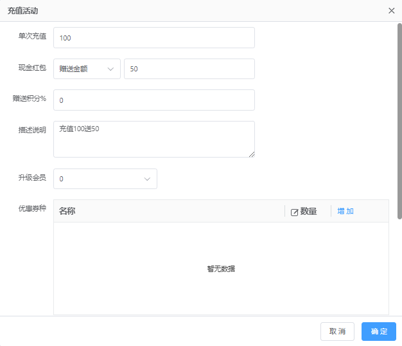
Task: Click the 名称 column header
Action: [x=67, y=211]
